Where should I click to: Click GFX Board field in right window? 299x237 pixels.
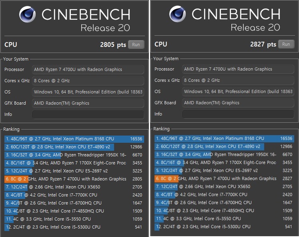tap(238, 103)
